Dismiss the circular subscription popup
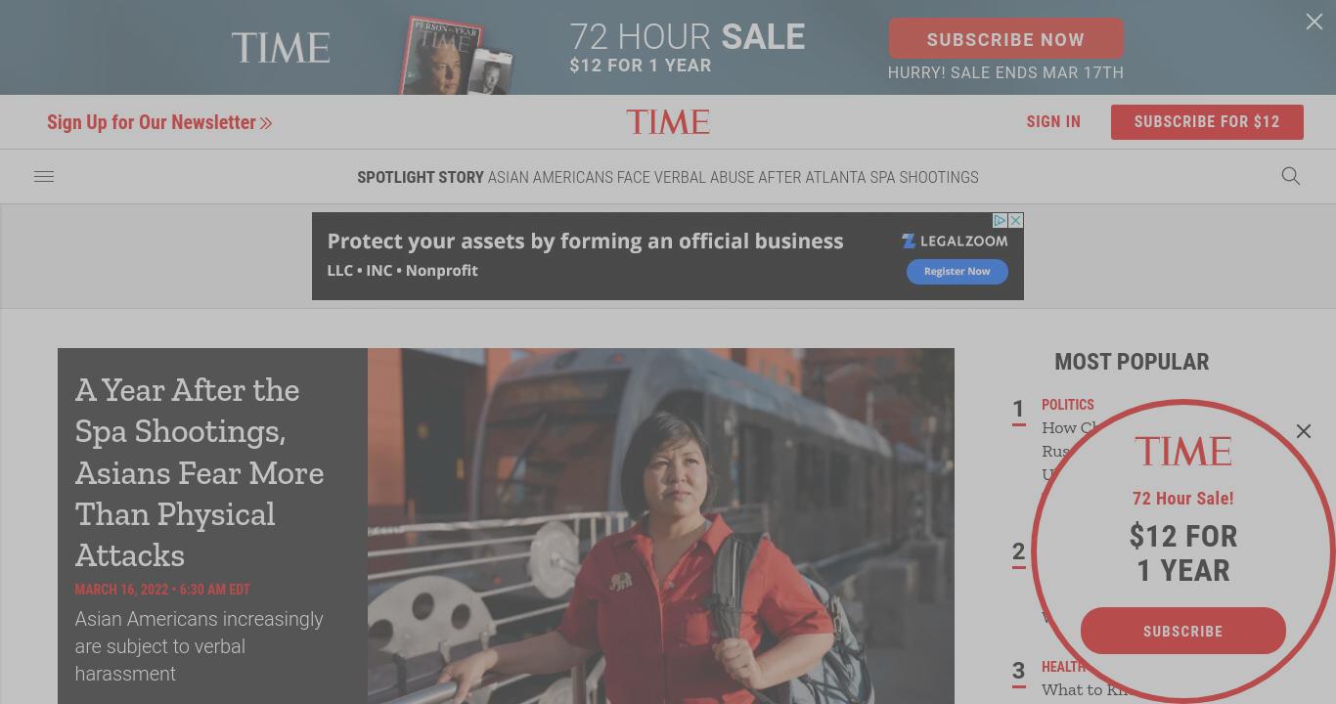The width and height of the screenshot is (1336, 704). (x=1304, y=431)
